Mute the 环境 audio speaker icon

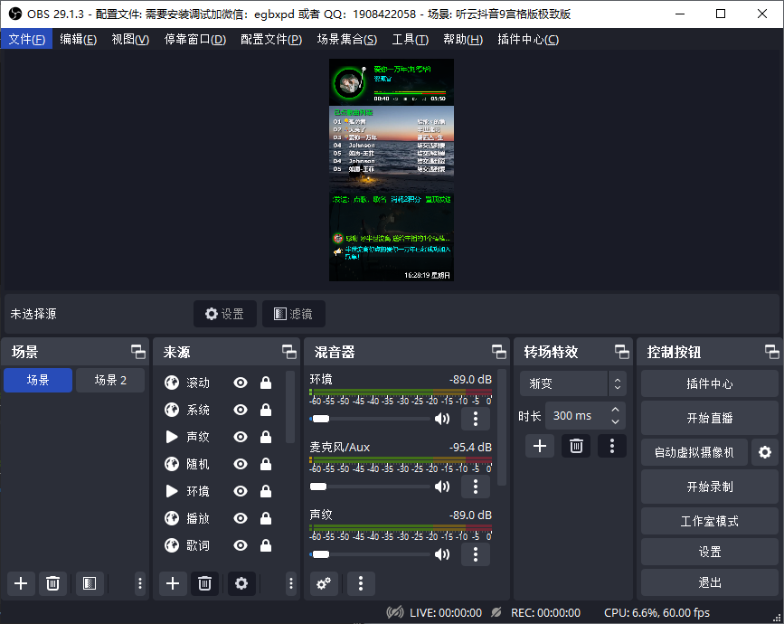point(442,419)
